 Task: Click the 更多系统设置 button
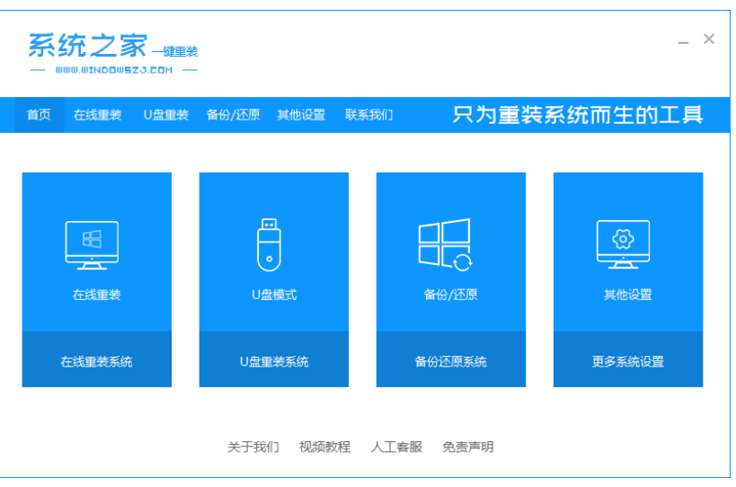pyautogui.click(x=627, y=361)
